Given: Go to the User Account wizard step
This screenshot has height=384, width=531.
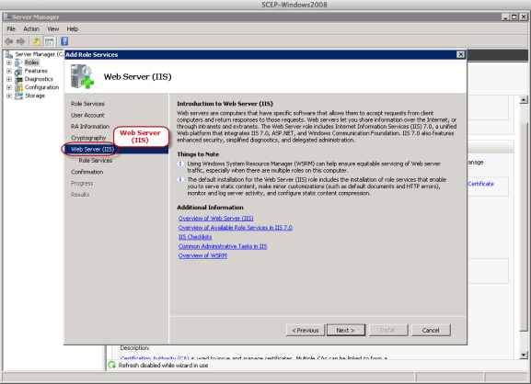Looking at the screenshot, I should [87, 115].
